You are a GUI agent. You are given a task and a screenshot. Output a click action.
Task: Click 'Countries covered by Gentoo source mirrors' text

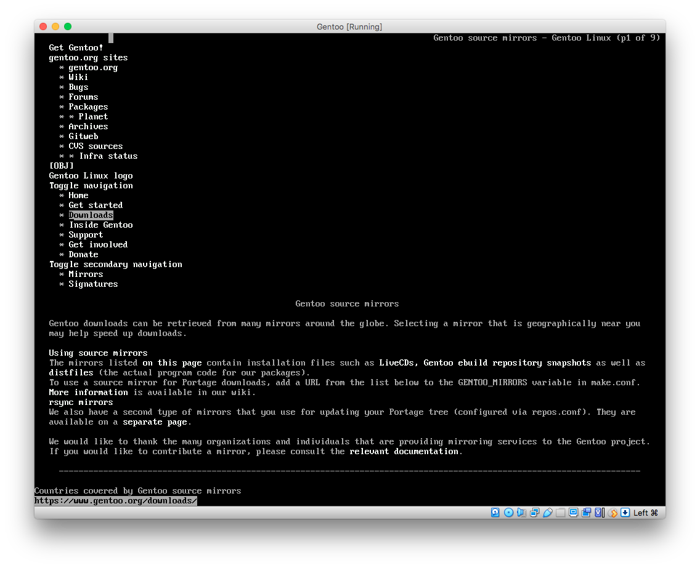(137, 490)
